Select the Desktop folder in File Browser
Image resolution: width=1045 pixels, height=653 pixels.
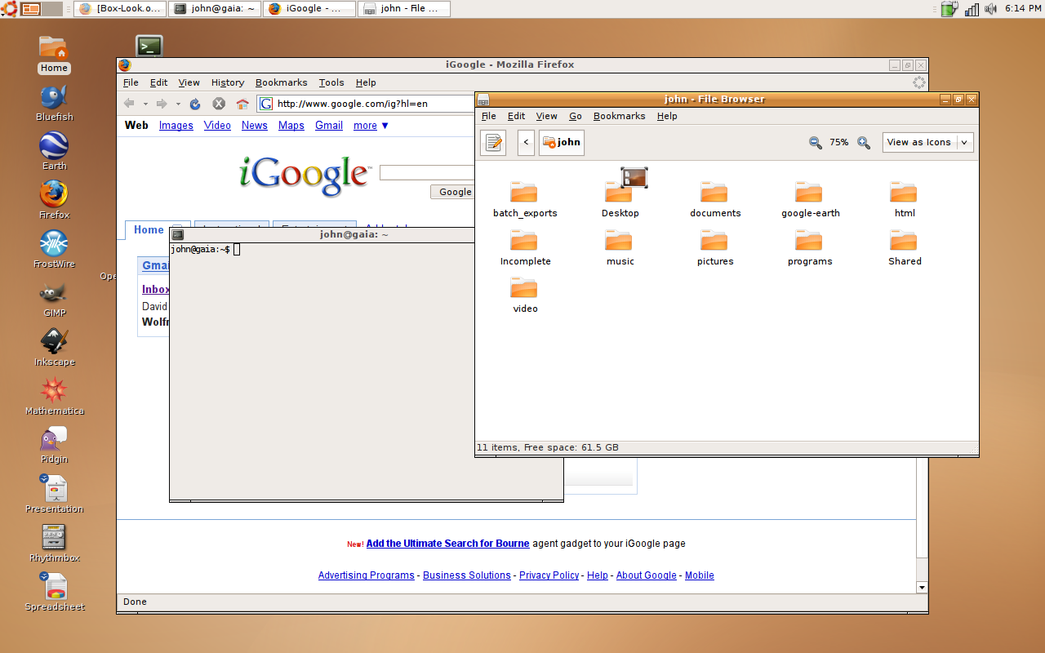[620, 196]
